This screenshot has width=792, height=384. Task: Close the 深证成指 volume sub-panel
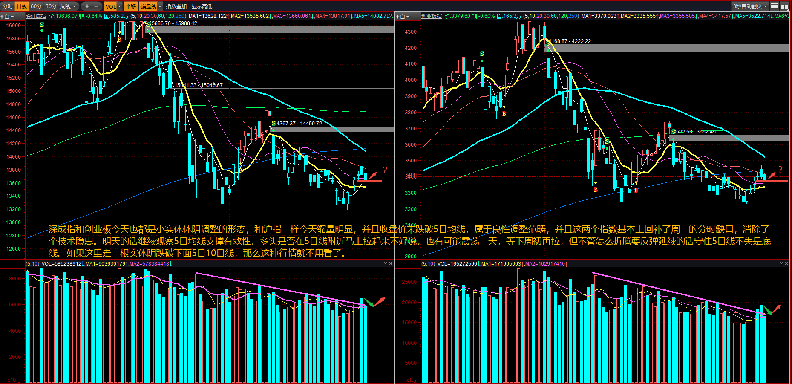(391, 263)
